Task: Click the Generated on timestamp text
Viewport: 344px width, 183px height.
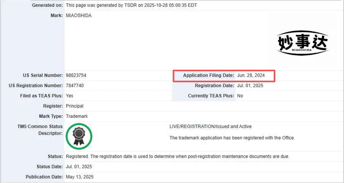Action: (x=131, y=5)
